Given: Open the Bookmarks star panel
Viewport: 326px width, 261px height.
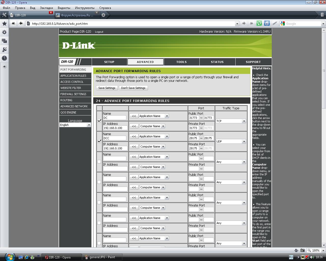Looking at the screenshot, I should (4, 24).
